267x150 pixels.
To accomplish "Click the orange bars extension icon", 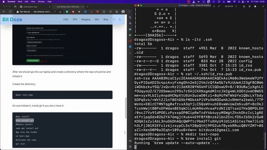I will tap(91, 12).
